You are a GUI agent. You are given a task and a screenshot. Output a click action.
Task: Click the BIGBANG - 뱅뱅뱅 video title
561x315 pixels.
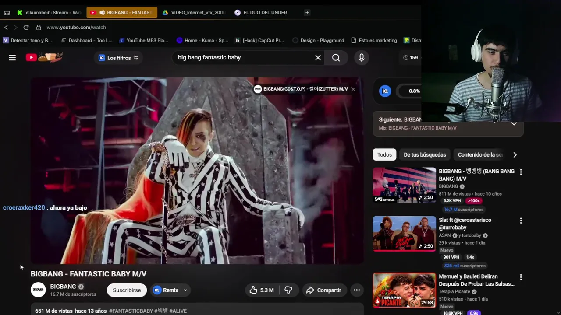476,175
